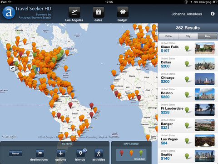Select the Las Vegas $84 result

point(188,141)
